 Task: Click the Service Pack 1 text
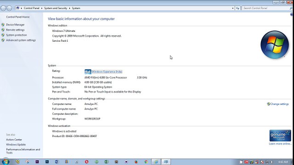pos(60,41)
